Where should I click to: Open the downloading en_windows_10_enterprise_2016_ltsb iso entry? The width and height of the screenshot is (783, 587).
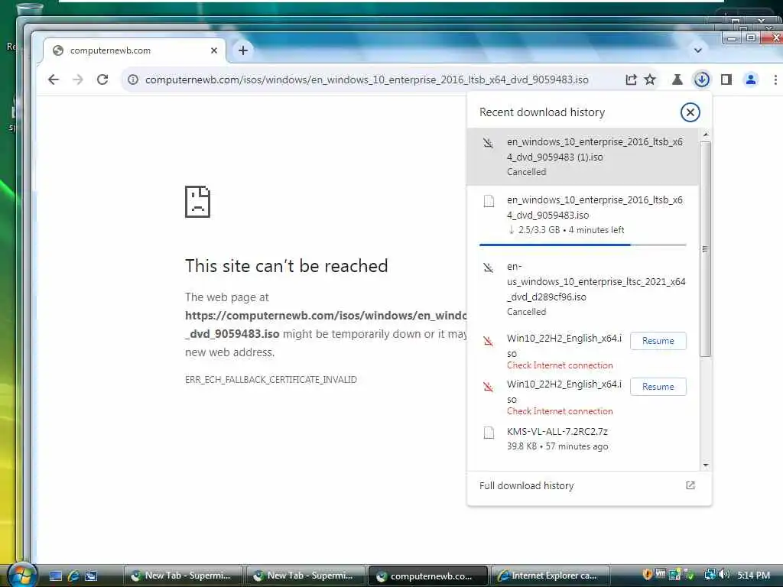coord(583,215)
